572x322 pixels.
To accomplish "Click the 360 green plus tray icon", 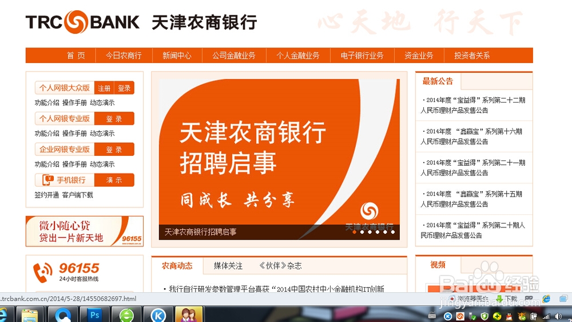I will pos(497,316).
